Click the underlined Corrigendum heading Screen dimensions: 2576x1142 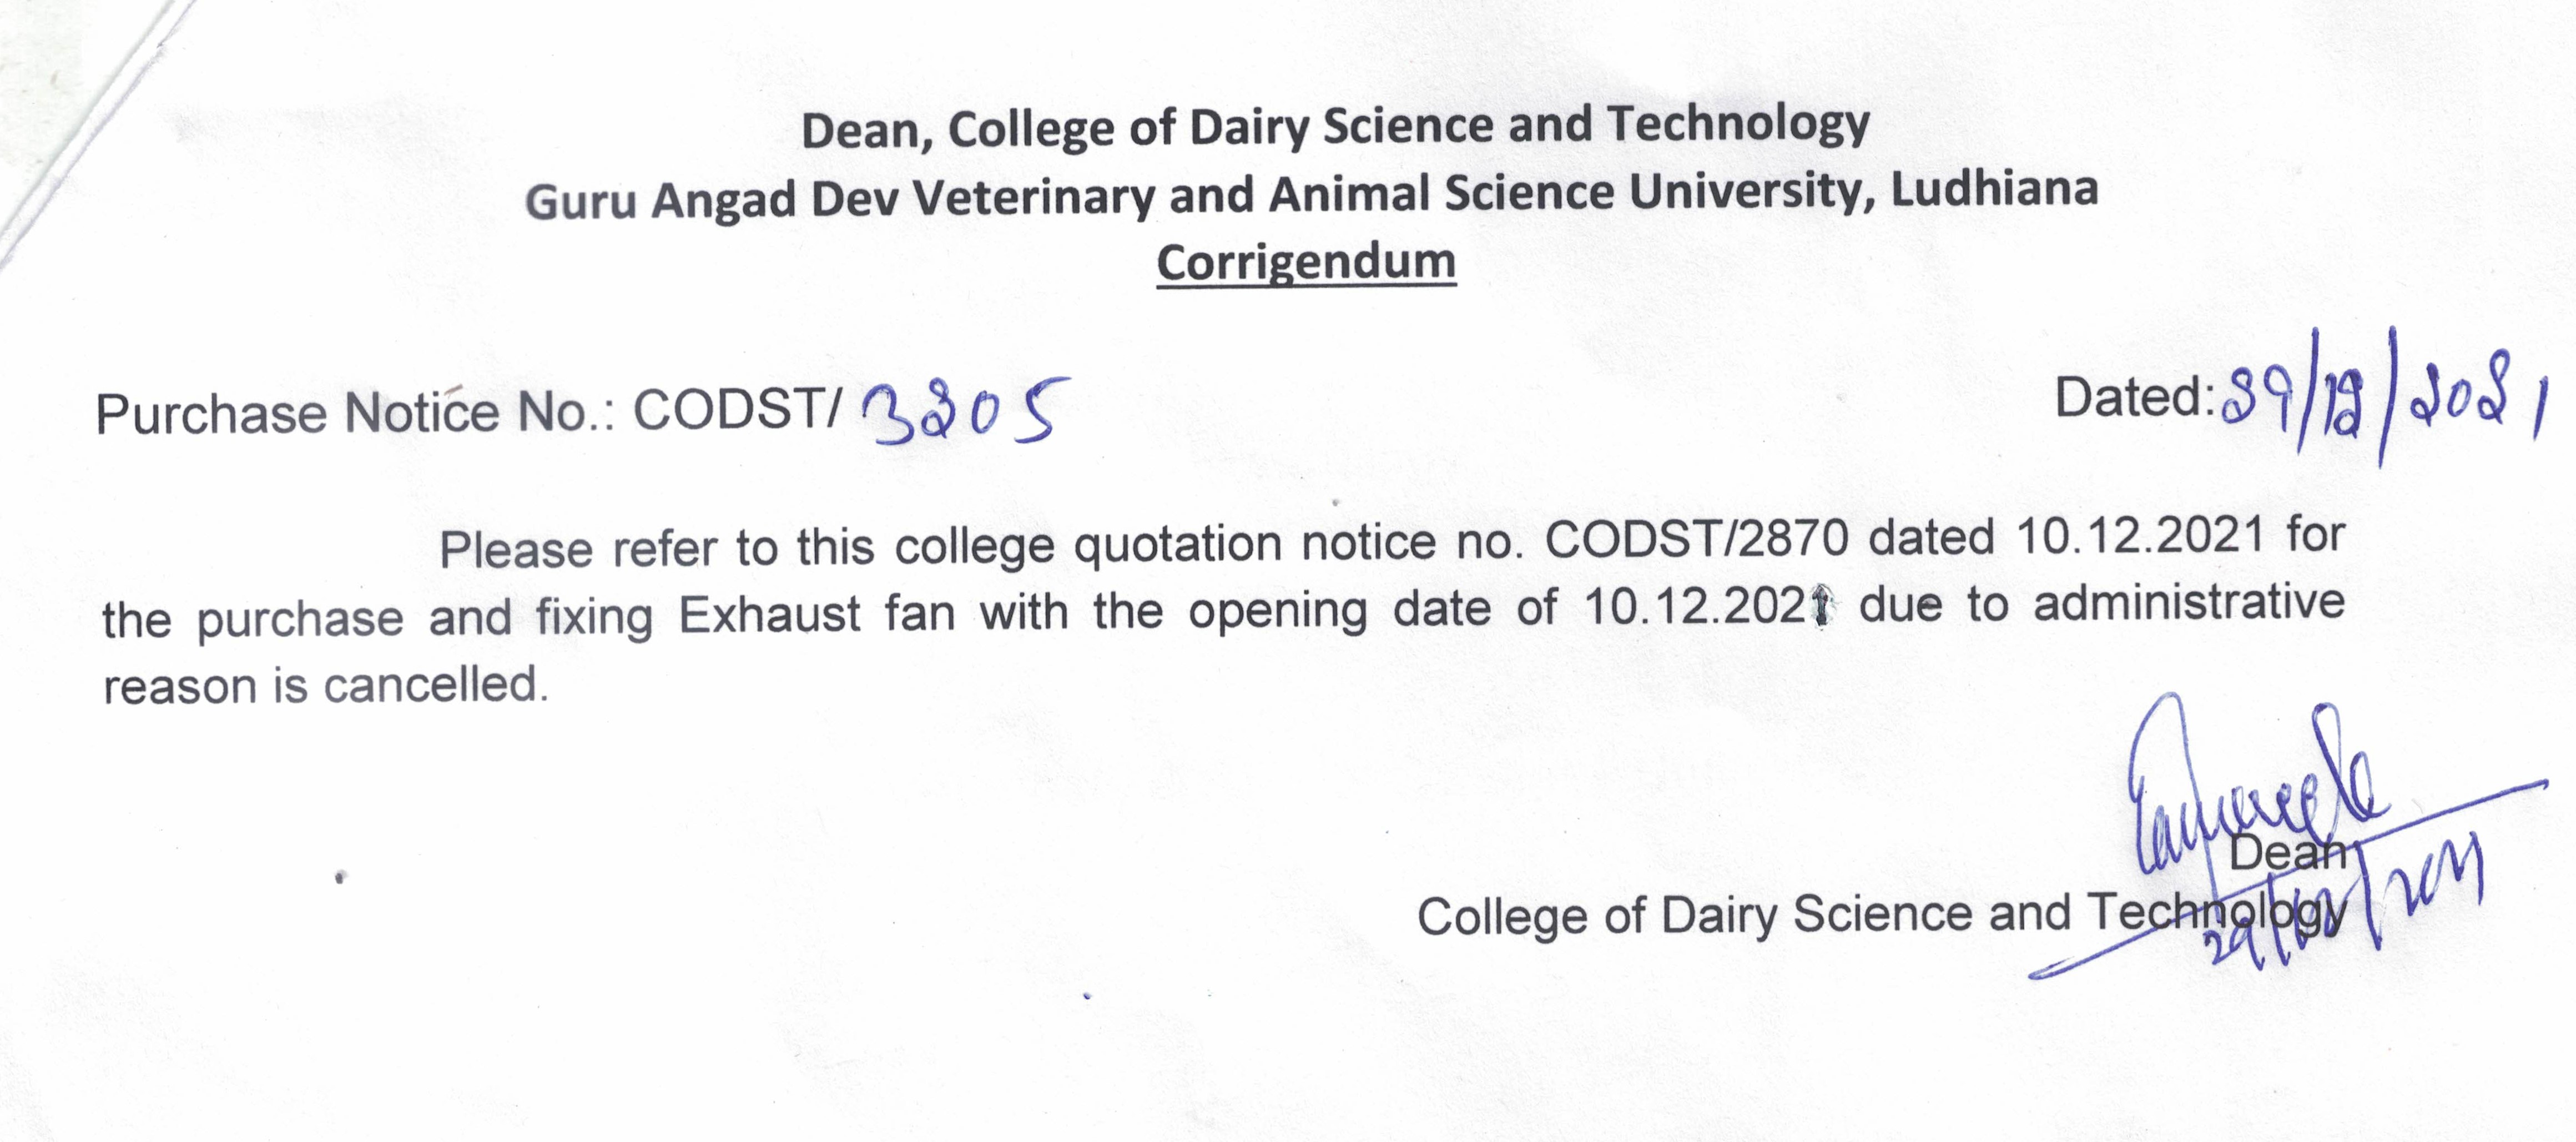pyautogui.click(x=1305, y=263)
